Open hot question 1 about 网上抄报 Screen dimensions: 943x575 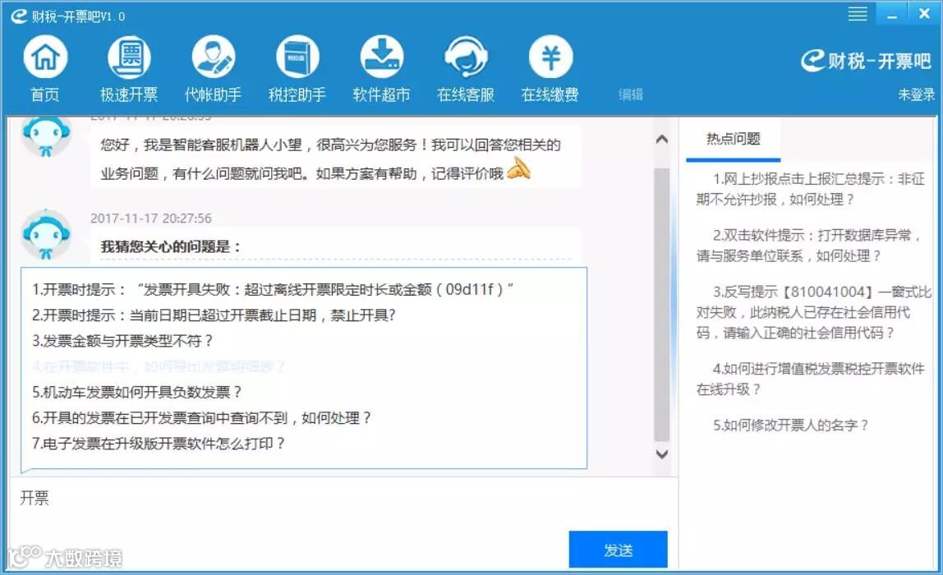(810, 189)
